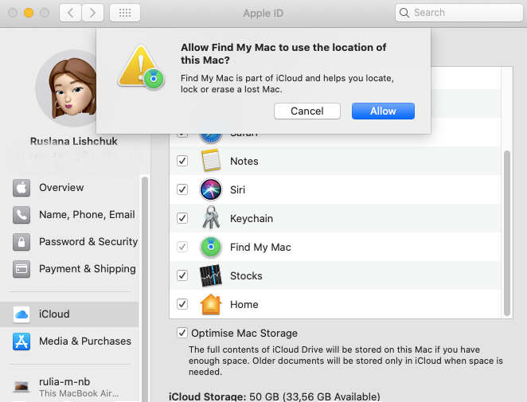Click the yellow minimize window button
The width and height of the screenshot is (527, 402).
click(x=29, y=13)
